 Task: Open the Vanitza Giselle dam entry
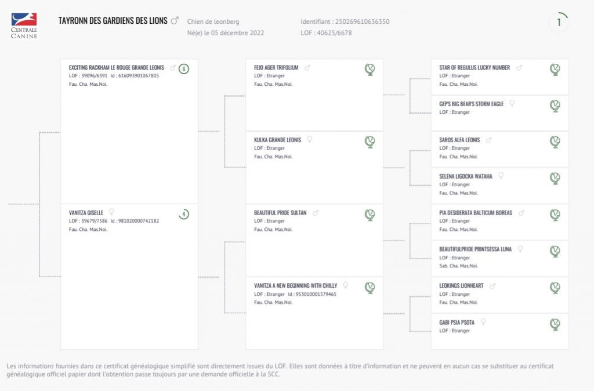coord(86,213)
